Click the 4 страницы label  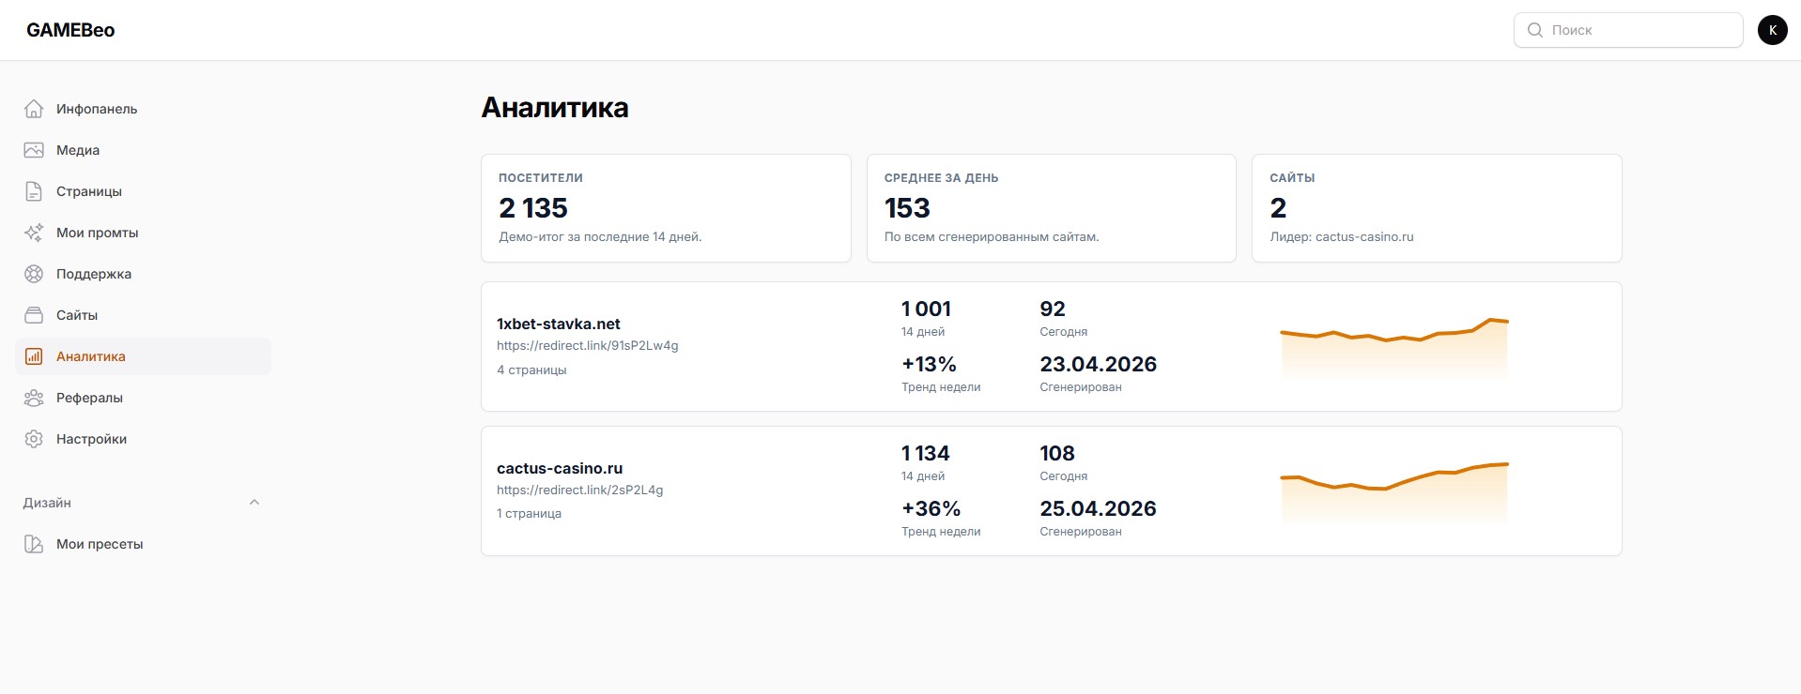coord(531,370)
